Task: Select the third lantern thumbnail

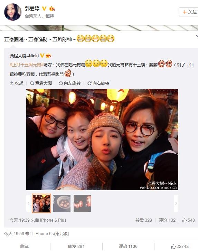Action: tap(82, 203)
